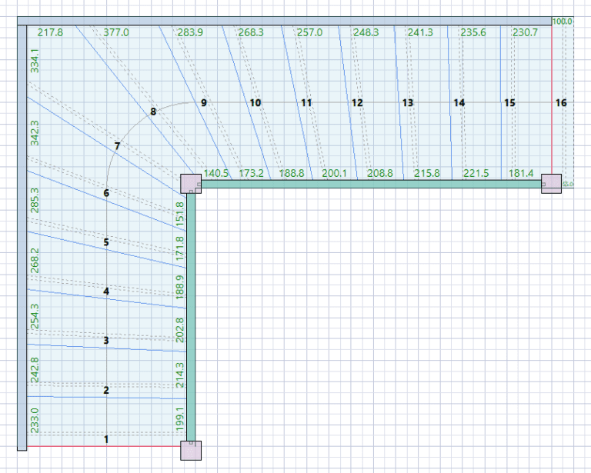Select step number 12 label

pyautogui.click(x=357, y=102)
